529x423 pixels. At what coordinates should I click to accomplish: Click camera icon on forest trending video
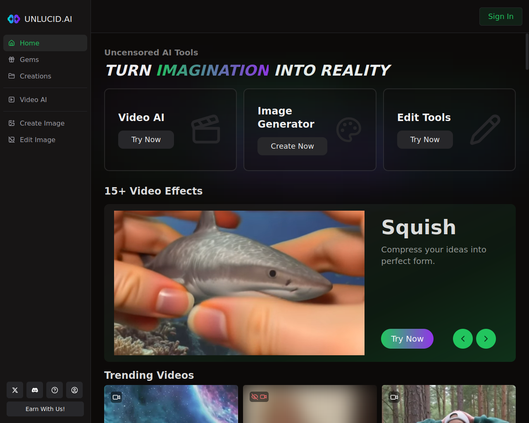394,397
